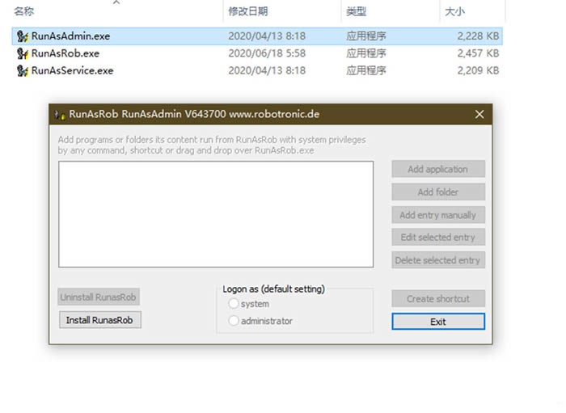The image size is (566, 413).
Task: Toggle the sort arrow above the name column
Action: tap(116, 2)
